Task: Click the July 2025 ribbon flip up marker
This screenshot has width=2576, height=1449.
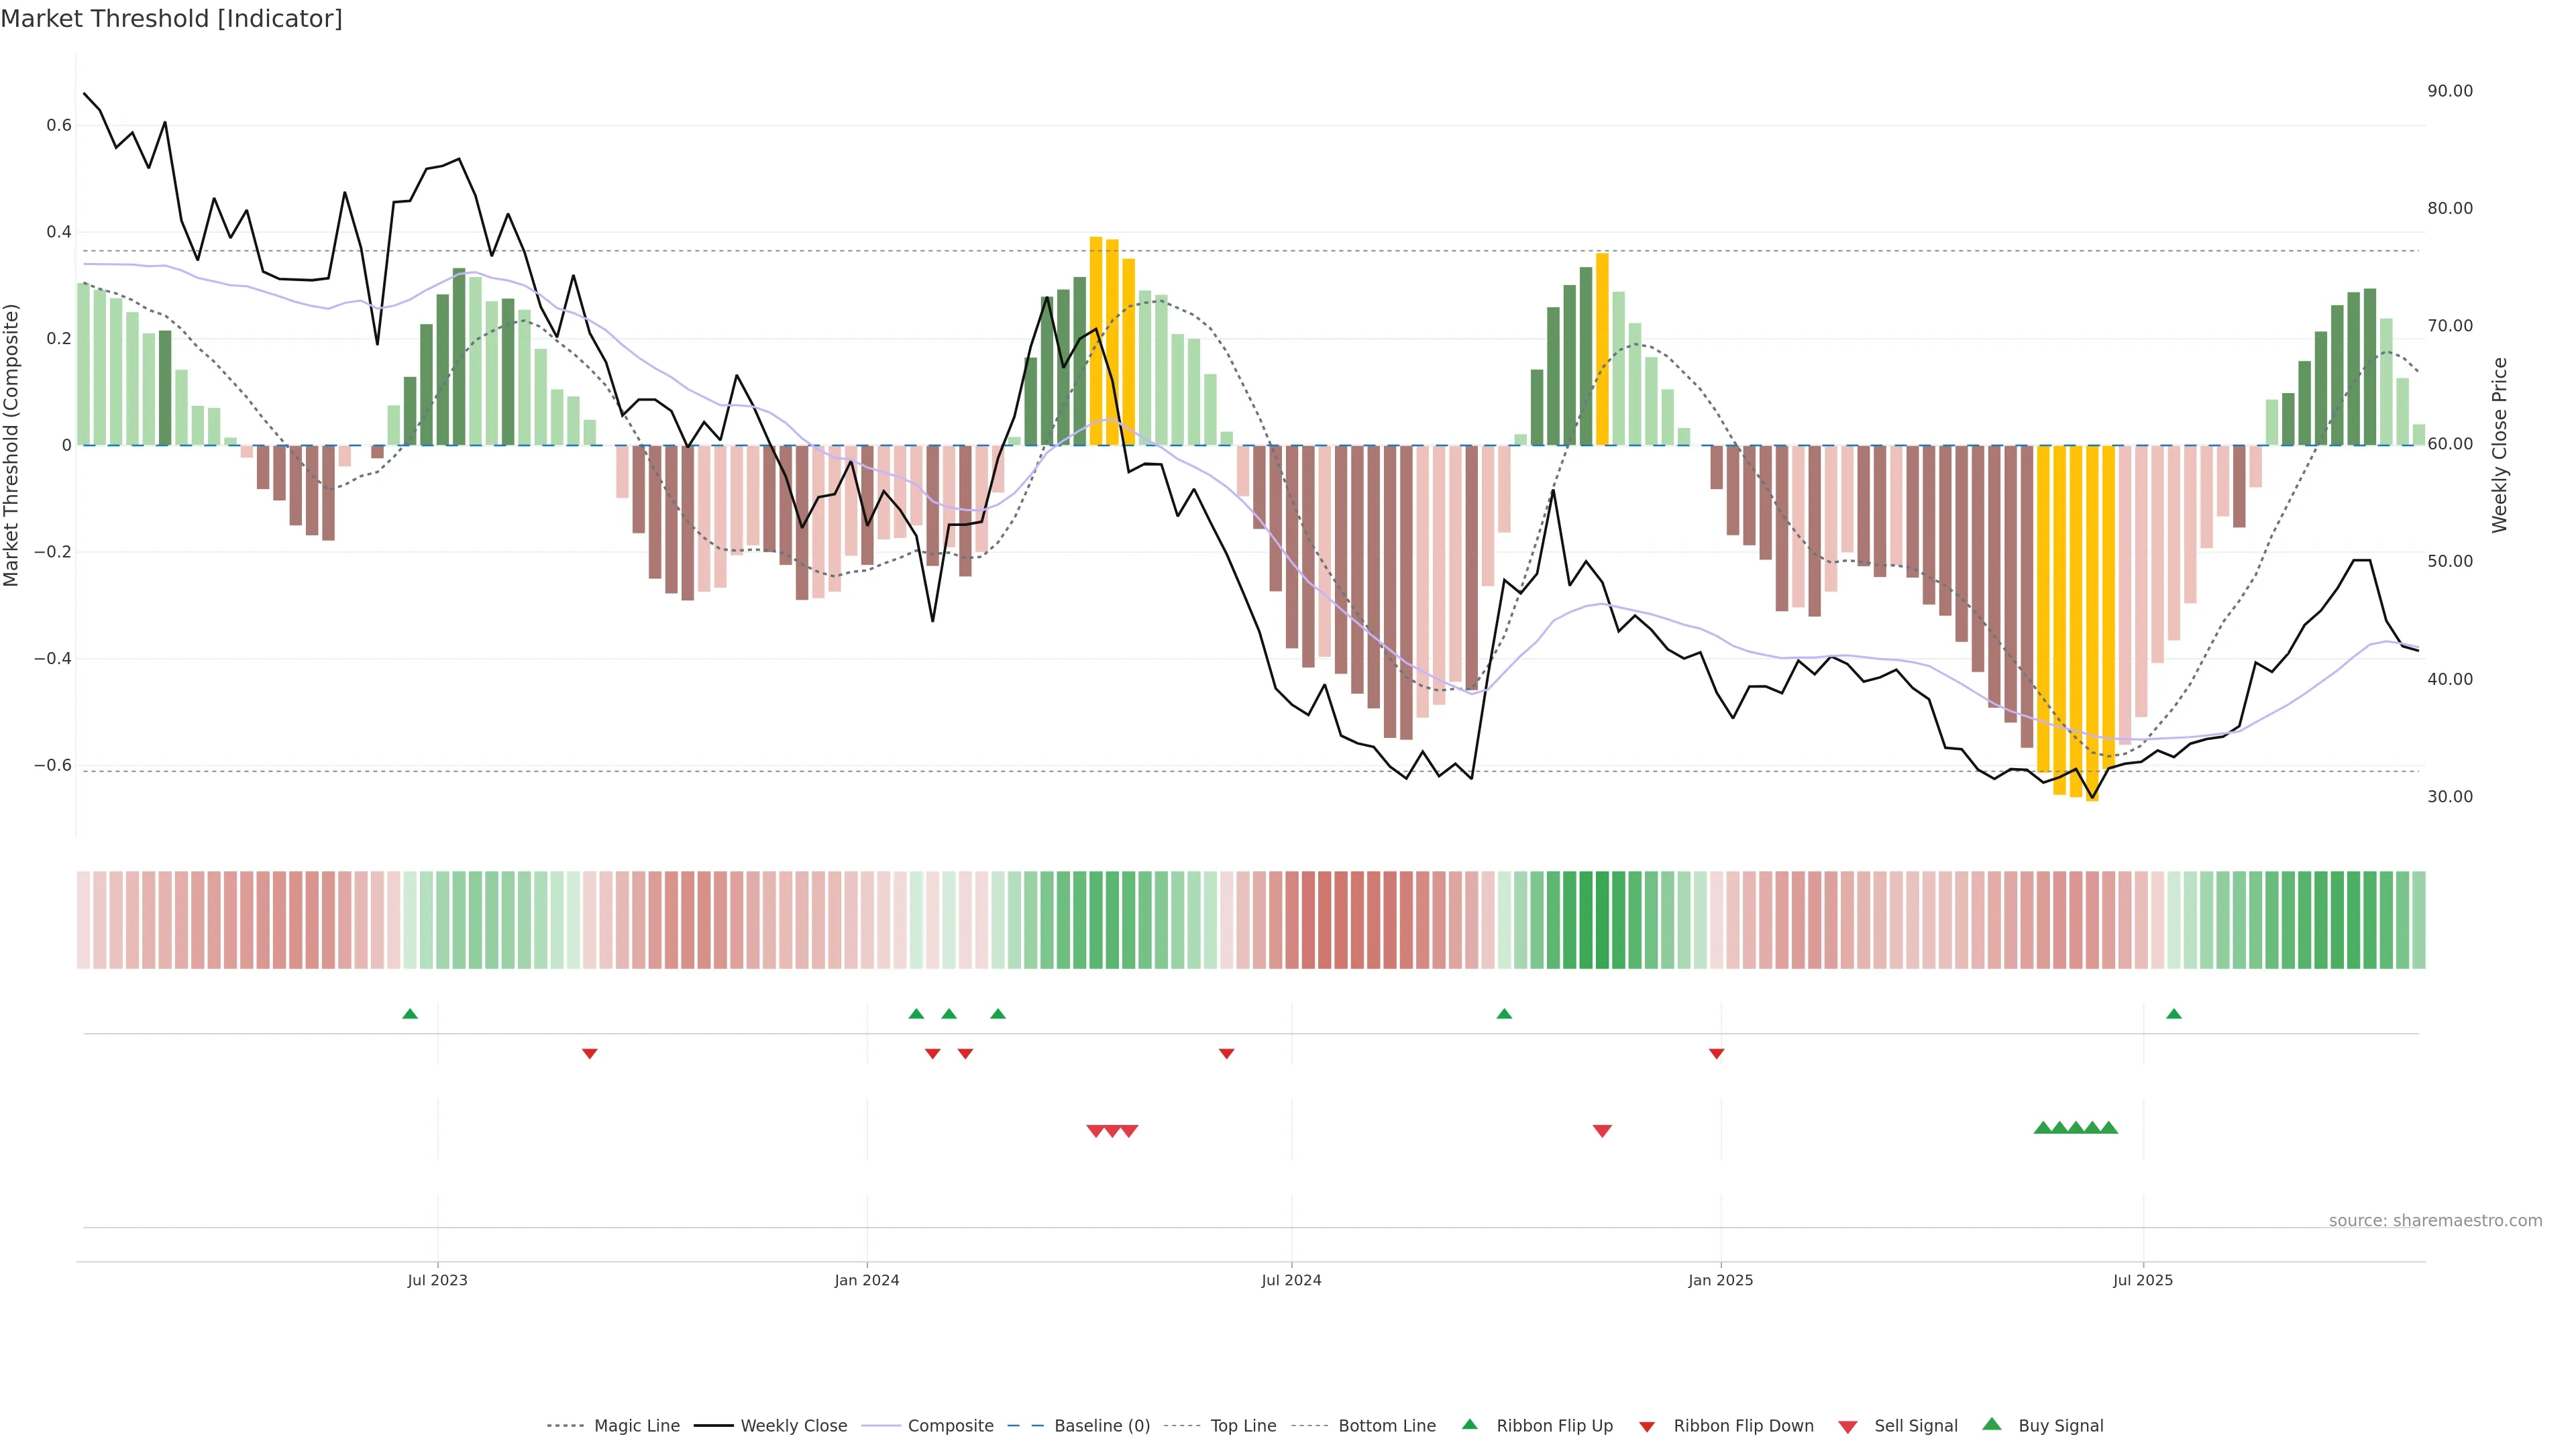Action: coord(2173,1014)
